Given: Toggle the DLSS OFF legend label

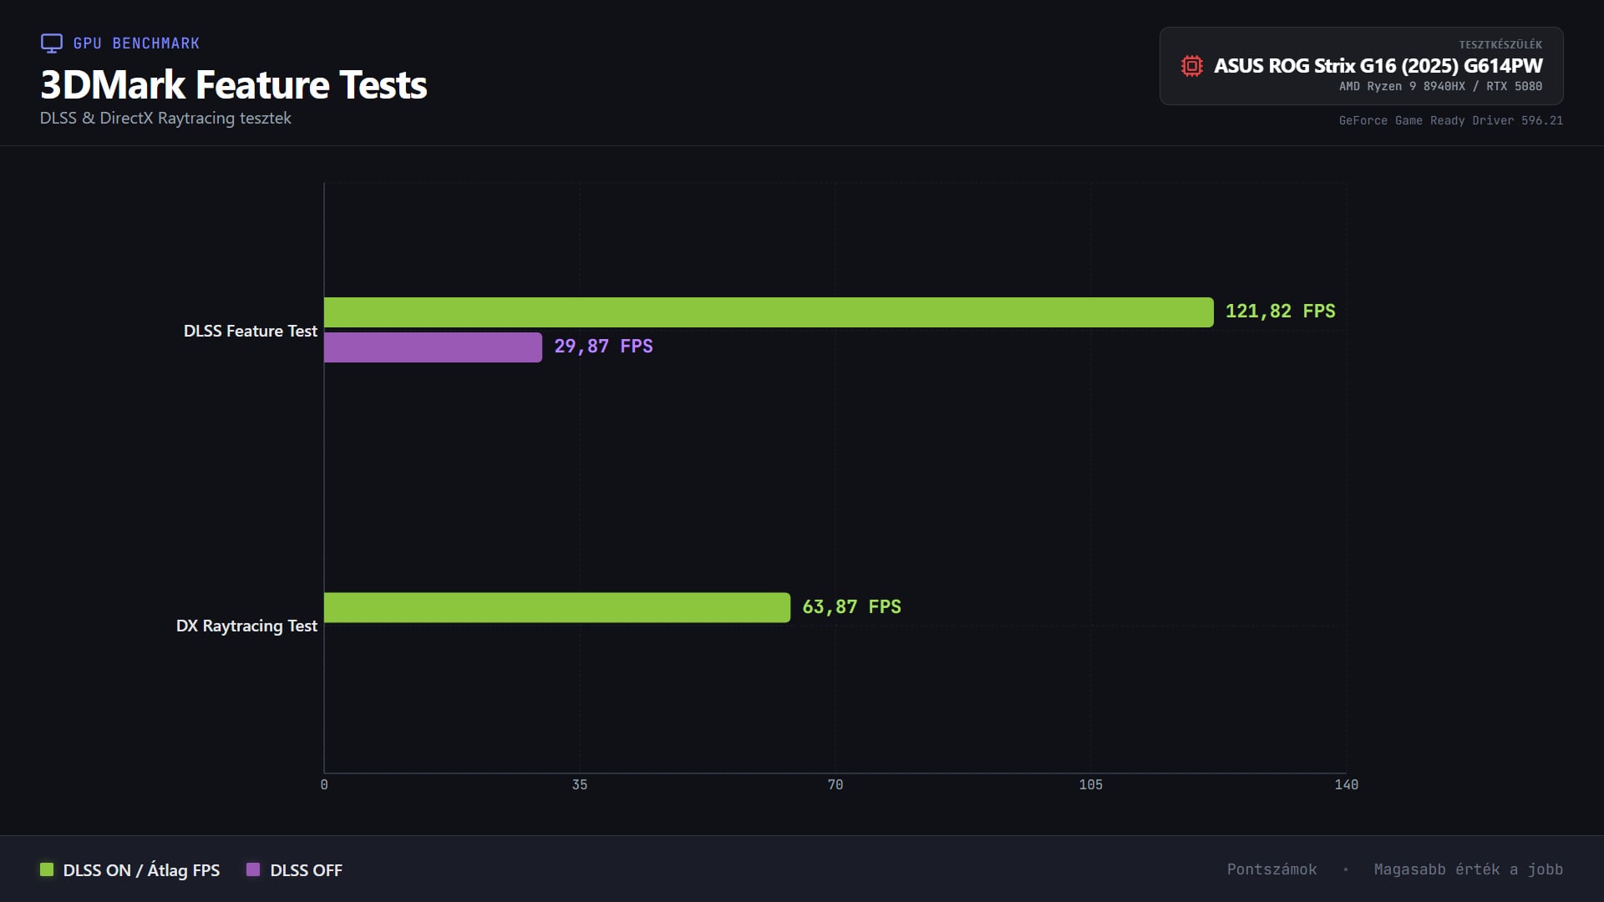Looking at the screenshot, I should point(306,870).
